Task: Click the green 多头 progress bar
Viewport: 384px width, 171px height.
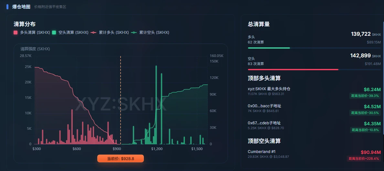Action: coord(269,48)
